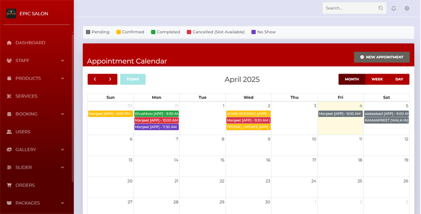Select April 30 day number
Viewport: 421px width, 214px height.
pos(268,202)
